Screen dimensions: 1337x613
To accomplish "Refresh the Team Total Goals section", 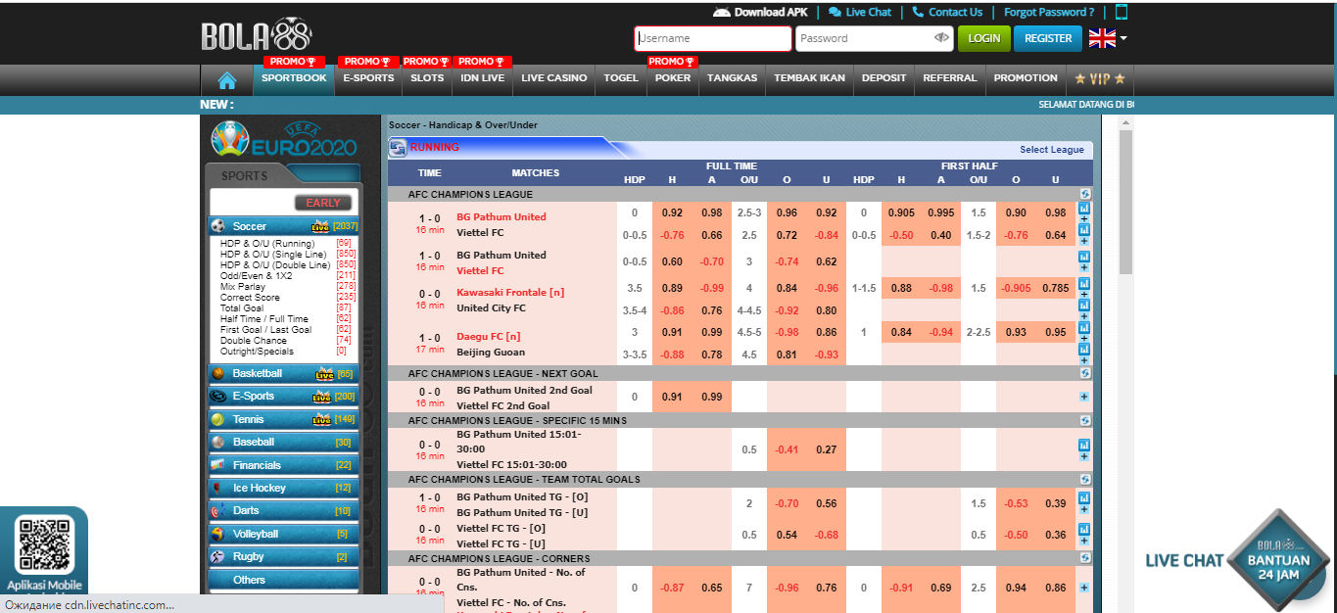I will pyautogui.click(x=1084, y=479).
